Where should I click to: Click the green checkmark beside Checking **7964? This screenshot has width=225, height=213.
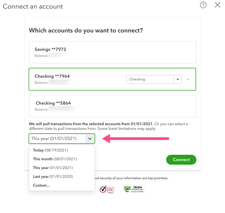point(188,79)
